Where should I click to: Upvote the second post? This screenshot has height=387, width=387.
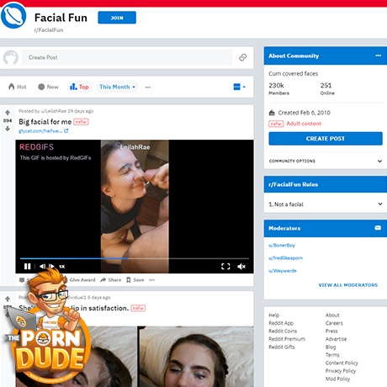[8, 299]
